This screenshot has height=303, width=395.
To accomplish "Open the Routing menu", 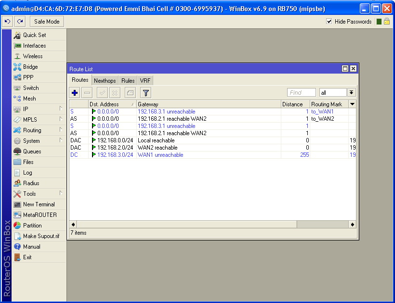I will coord(39,130).
